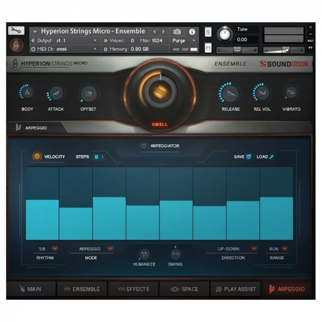Screen dimensions: 322x322
Task: Switch to the Play Assist tab
Action: tap(236, 289)
